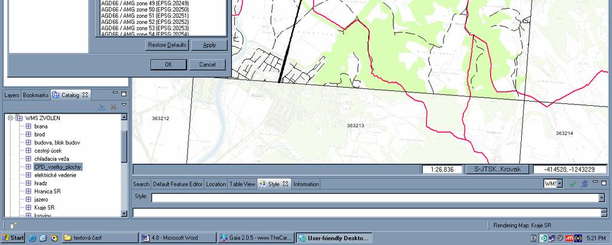The width and height of the screenshot is (612, 245).
Task: Switch to the Bookmarks tab
Action: 35,95
